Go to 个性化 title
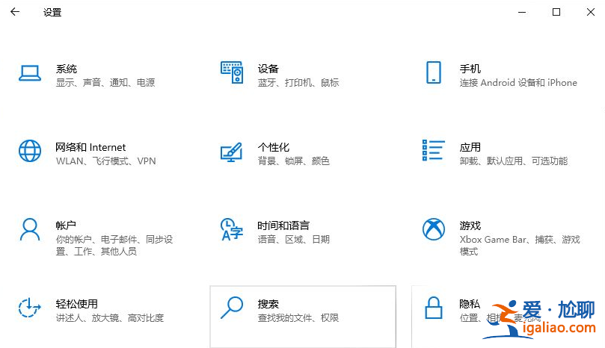Viewport: 605px width, 348px height. [274, 147]
